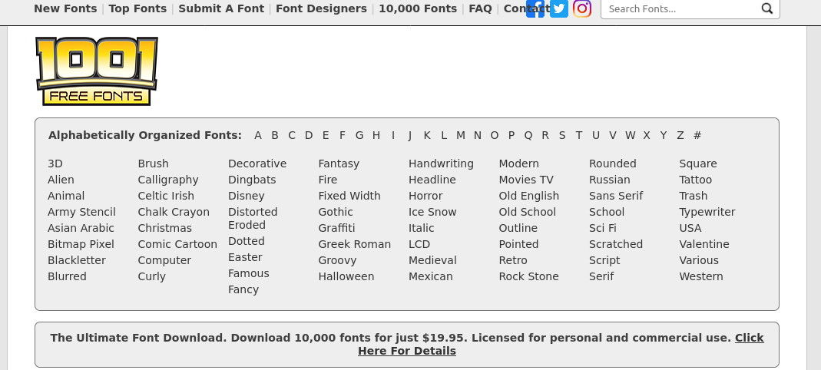The width and height of the screenshot is (821, 370).
Task: Open the Rounded fonts category
Action: tap(613, 164)
